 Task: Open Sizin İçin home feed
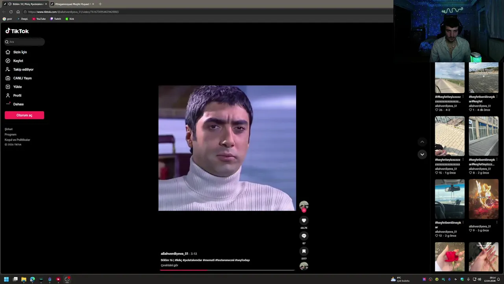click(x=16, y=52)
